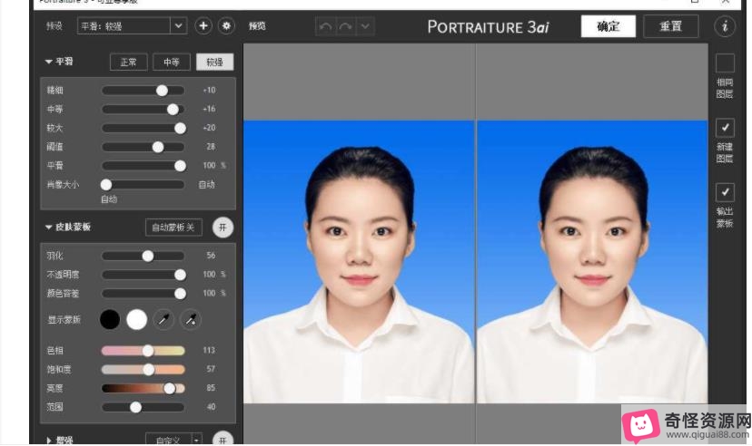
Task: Uncheck the 输出蒙板 checkbox
Action: point(725,192)
